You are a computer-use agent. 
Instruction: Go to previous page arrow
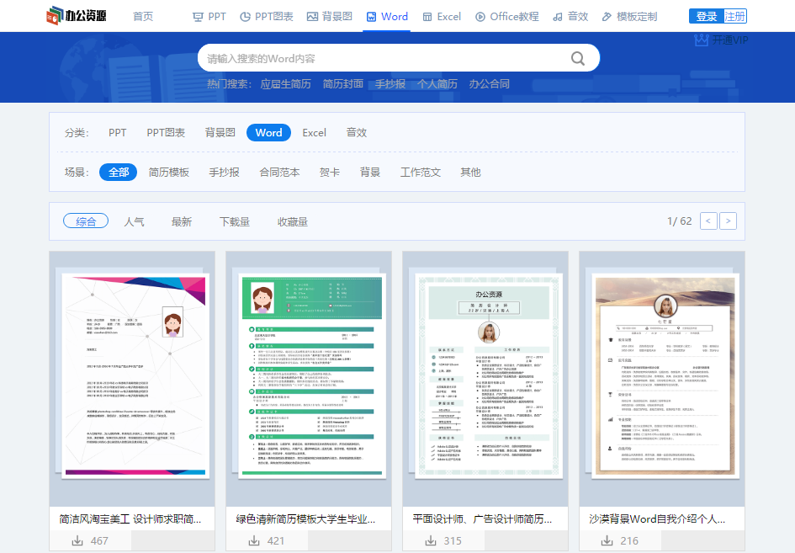point(708,221)
